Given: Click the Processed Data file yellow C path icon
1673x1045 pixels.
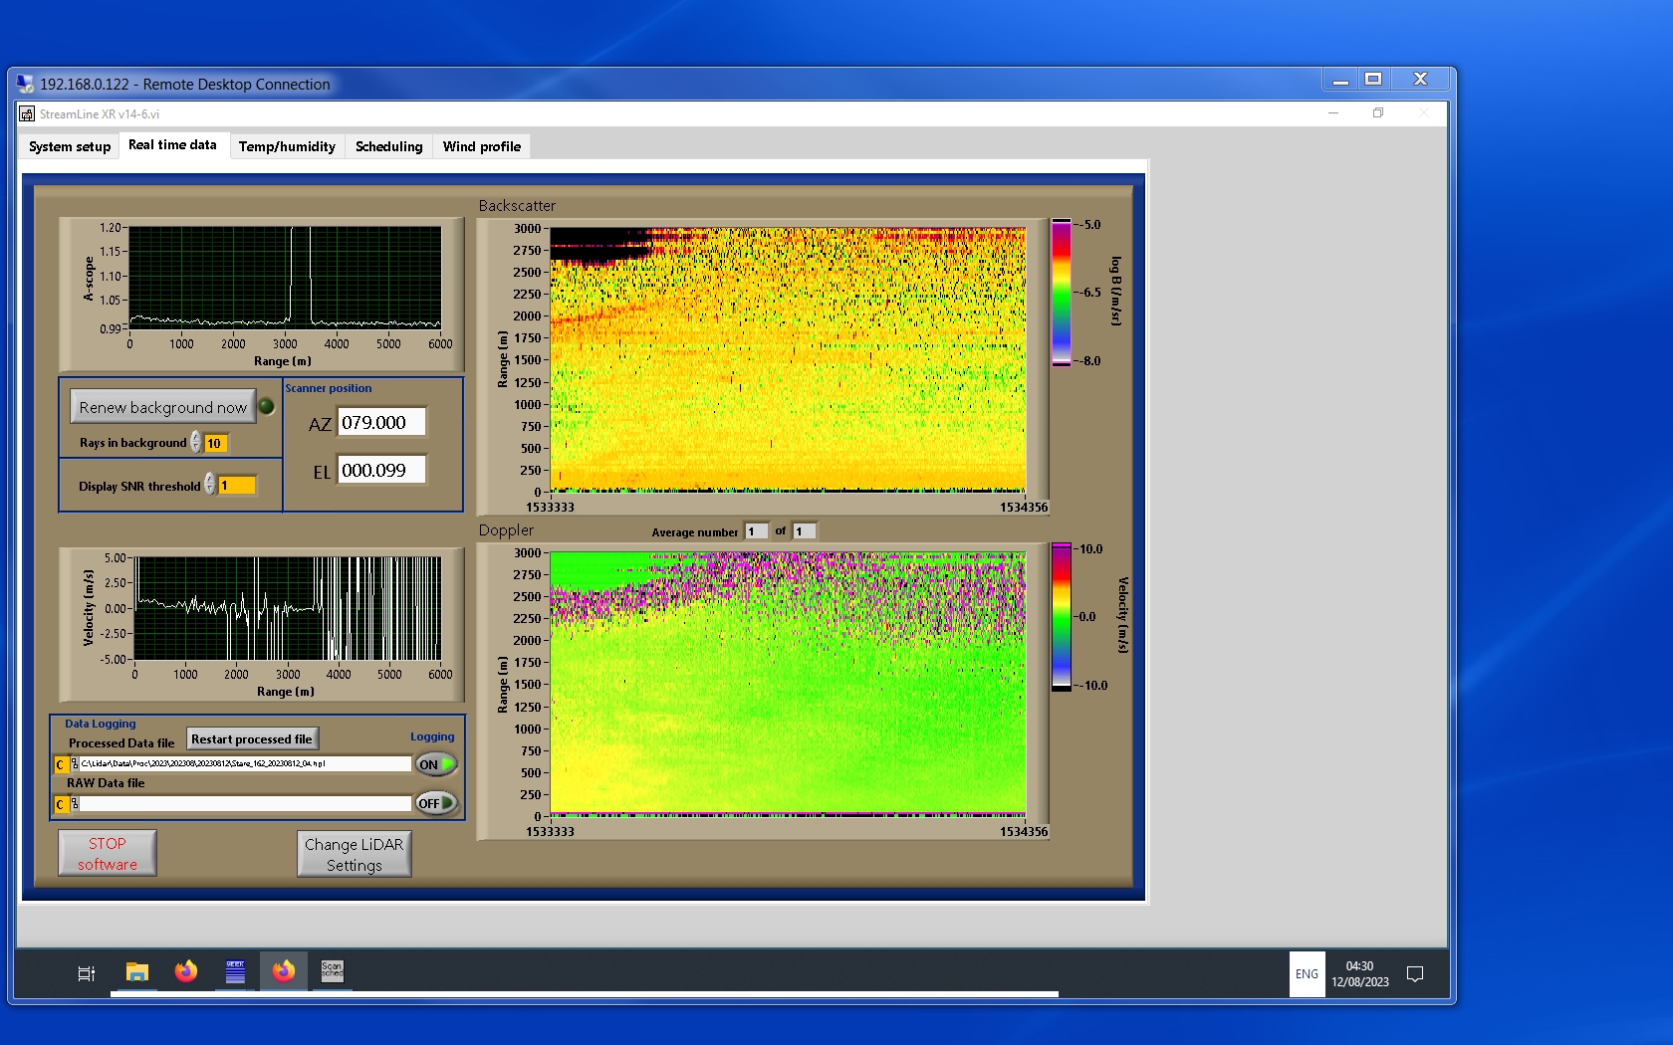Looking at the screenshot, I should click(x=61, y=764).
